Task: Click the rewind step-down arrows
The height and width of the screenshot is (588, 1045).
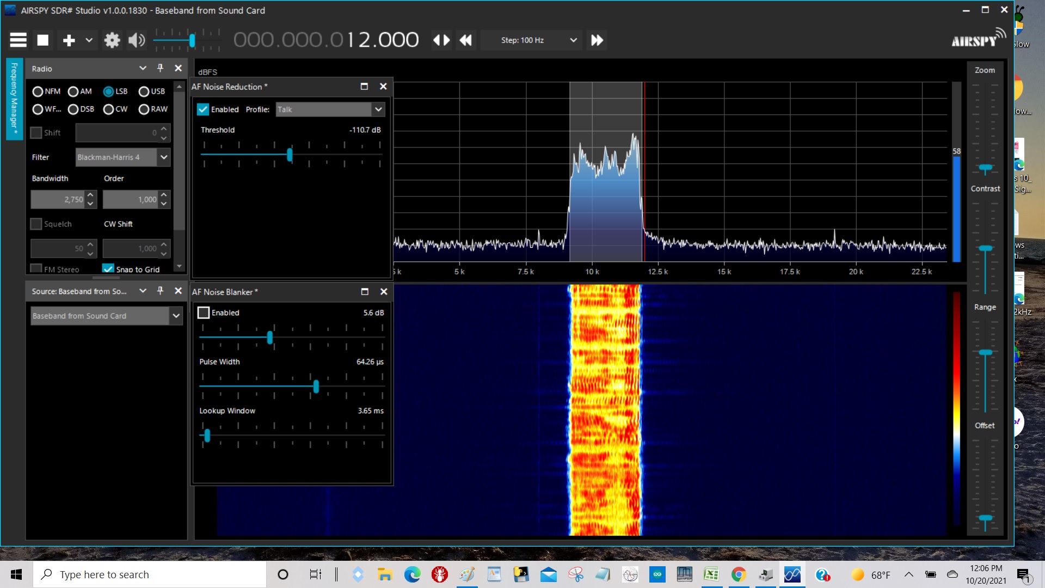Action: coord(466,40)
